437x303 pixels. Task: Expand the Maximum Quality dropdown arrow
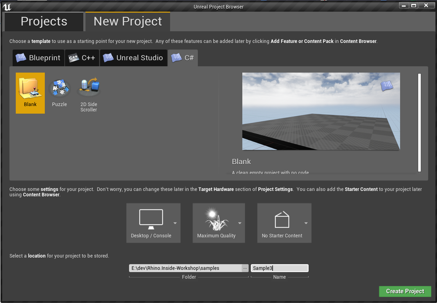[240, 223]
